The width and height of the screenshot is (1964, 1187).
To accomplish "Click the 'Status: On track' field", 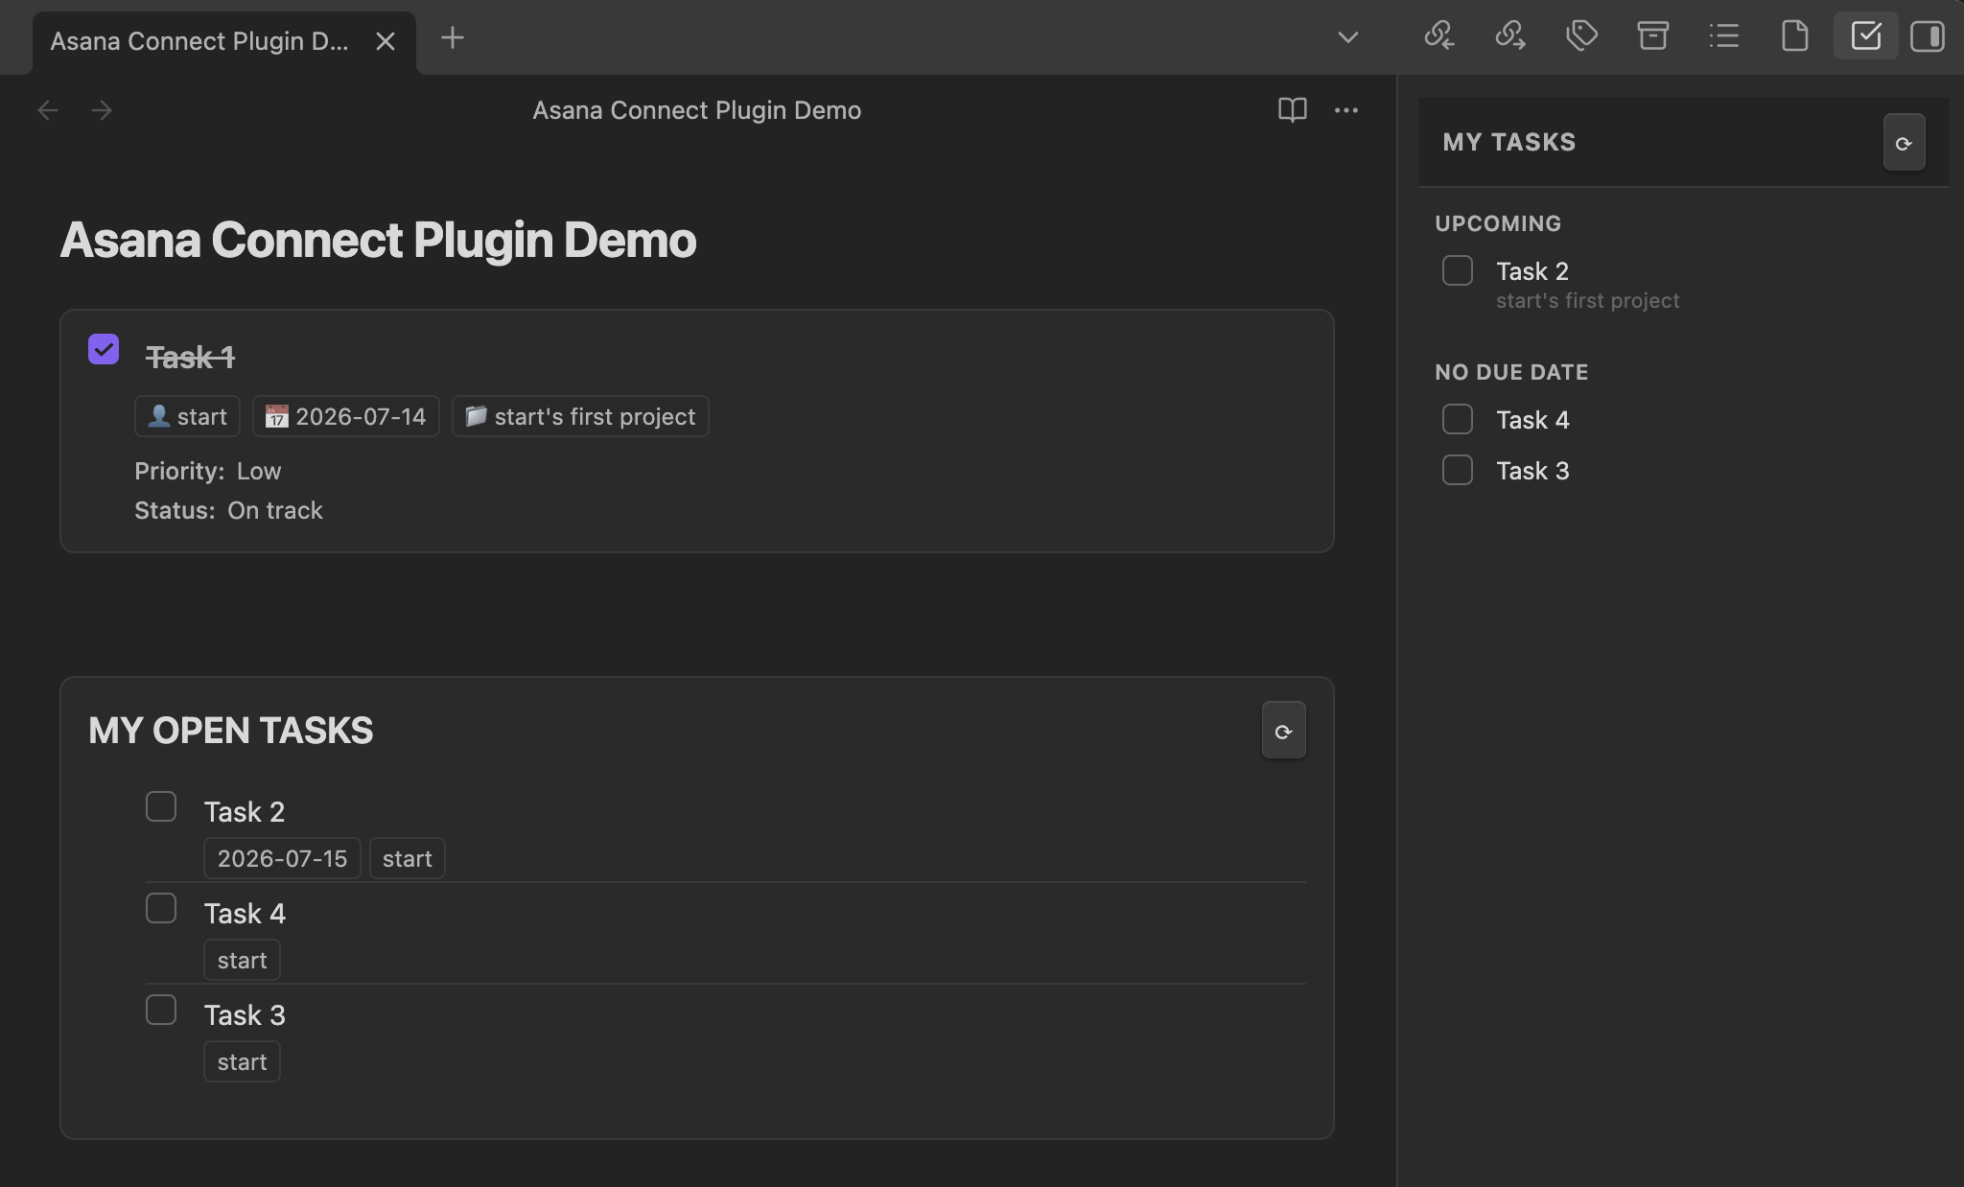I will pyautogui.click(x=228, y=510).
